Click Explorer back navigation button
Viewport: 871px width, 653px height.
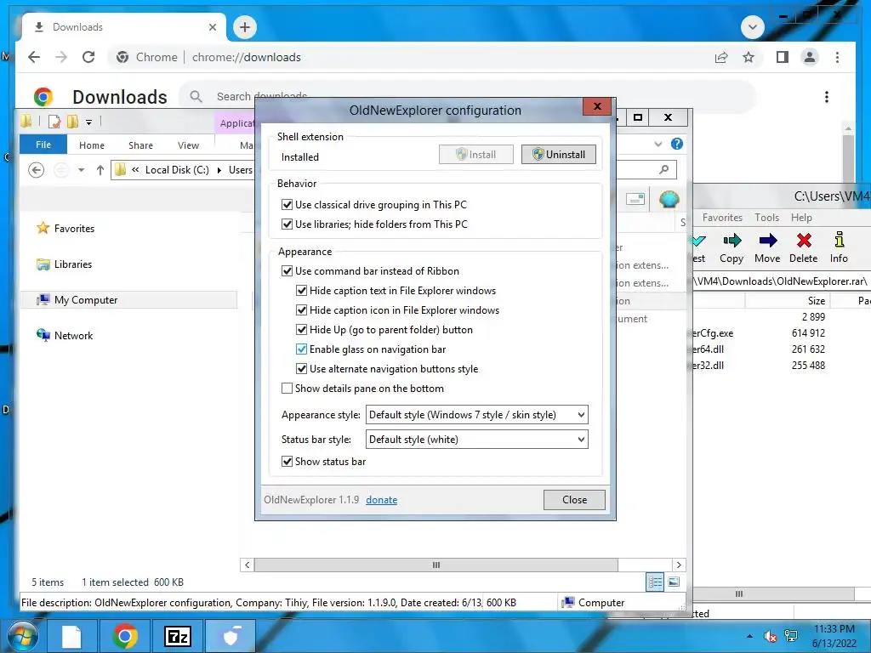click(36, 170)
